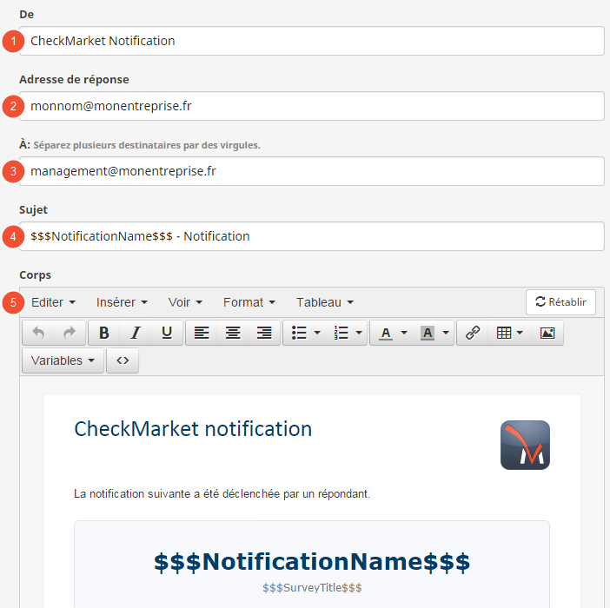Insert a bullet list

pos(299,334)
